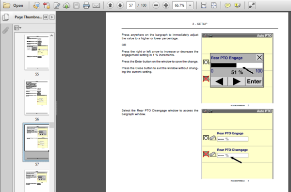291x192 pixels.
Task: Click the thumbnail pane scrollbar up arrow
Action: point(51,35)
